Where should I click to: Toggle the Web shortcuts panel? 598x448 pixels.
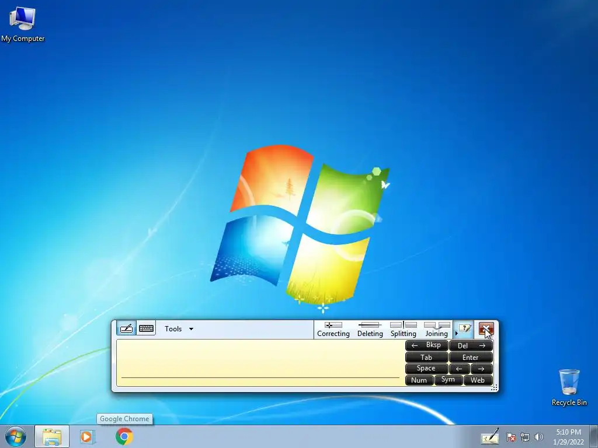click(x=478, y=380)
